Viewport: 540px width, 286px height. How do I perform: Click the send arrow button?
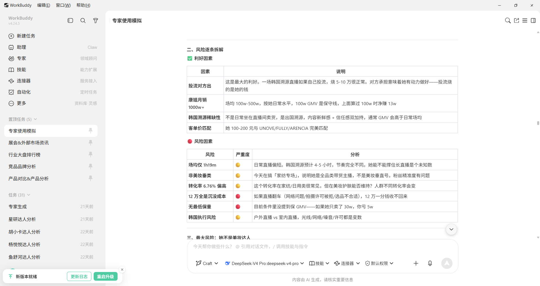[x=447, y=263]
